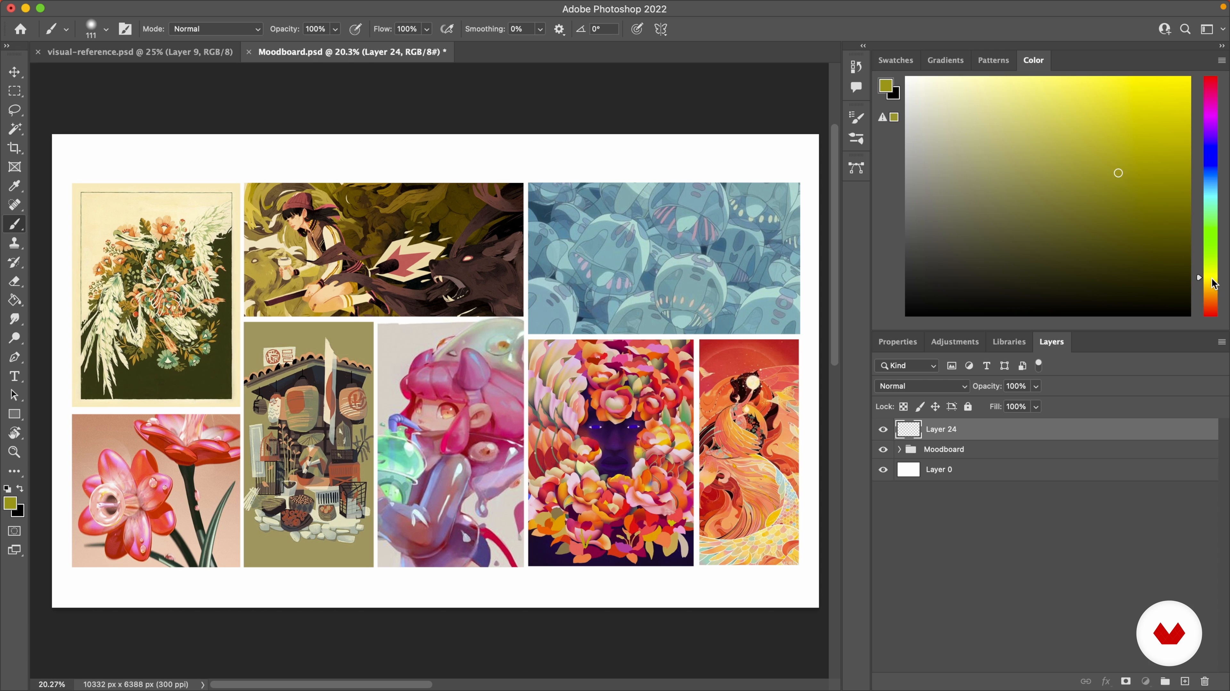Select the Rectangular Marquee tool
This screenshot has height=691, width=1230.
(x=15, y=91)
